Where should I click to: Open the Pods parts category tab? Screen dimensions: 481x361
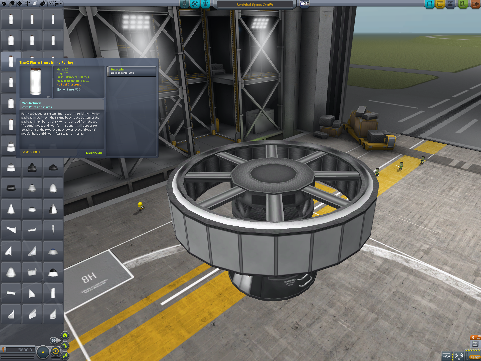(x=4, y=4)
